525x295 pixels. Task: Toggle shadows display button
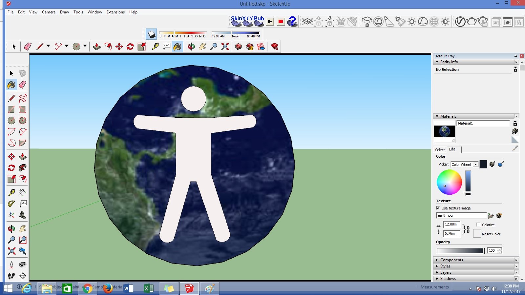pyautogui.click(x=151, y=34)
